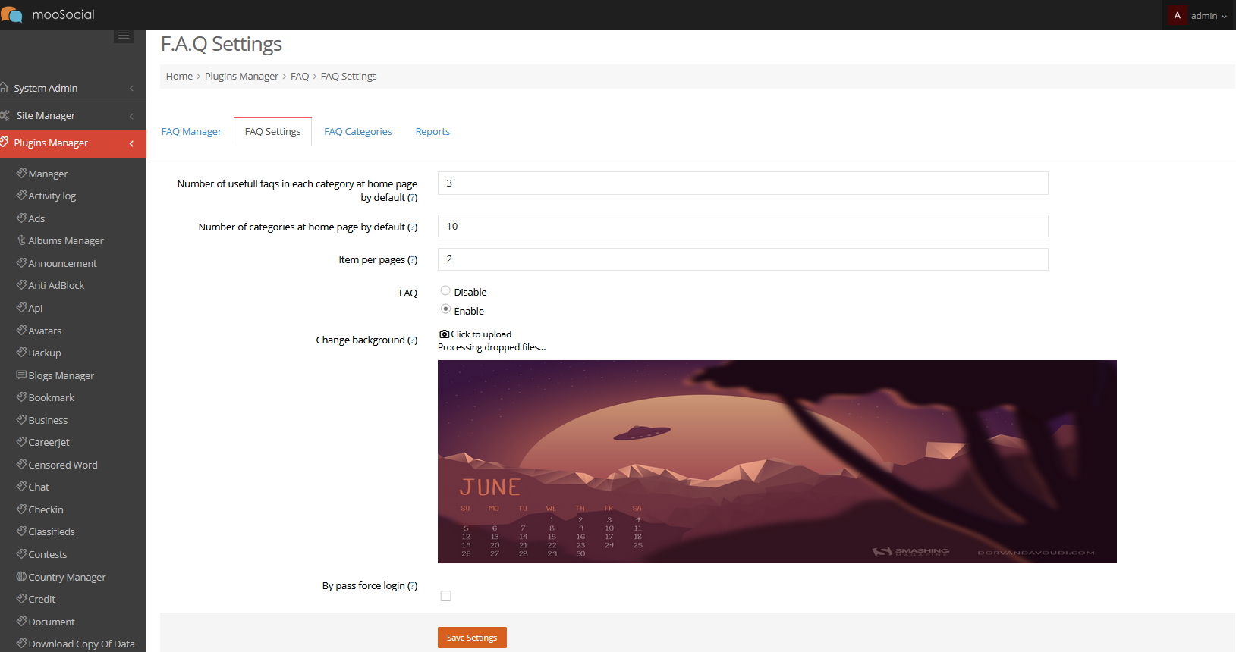Select the FAQ Settings tab

tap(272, 131)
